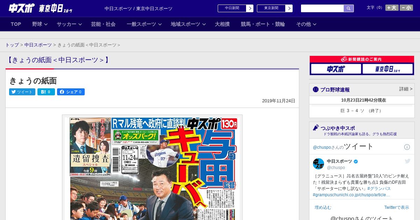
Task: Click the 中スポ logo in header
Action: coord(22,8)
